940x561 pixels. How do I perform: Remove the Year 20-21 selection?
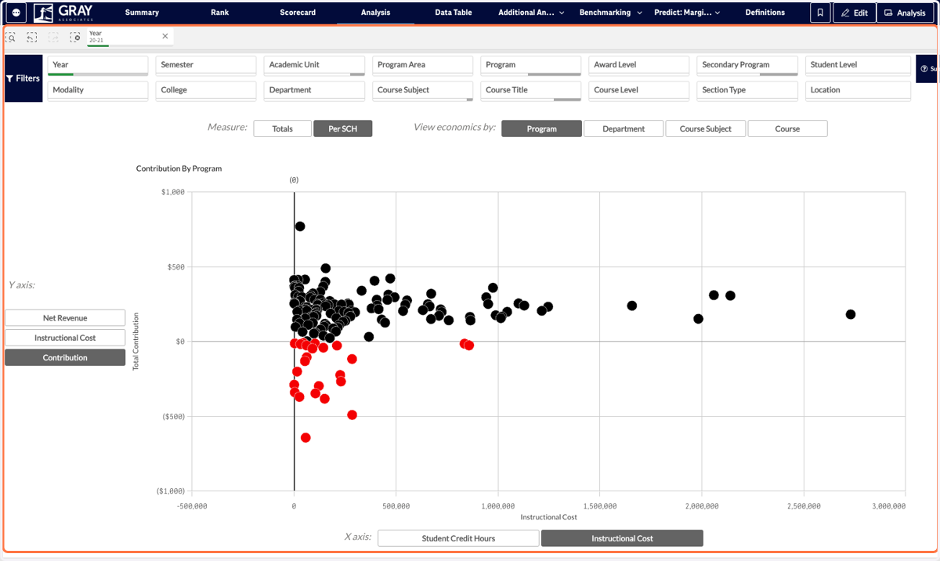tap(164, 36)
